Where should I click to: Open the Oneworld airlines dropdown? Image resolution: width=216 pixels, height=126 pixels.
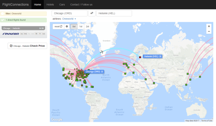coord(69,19)
